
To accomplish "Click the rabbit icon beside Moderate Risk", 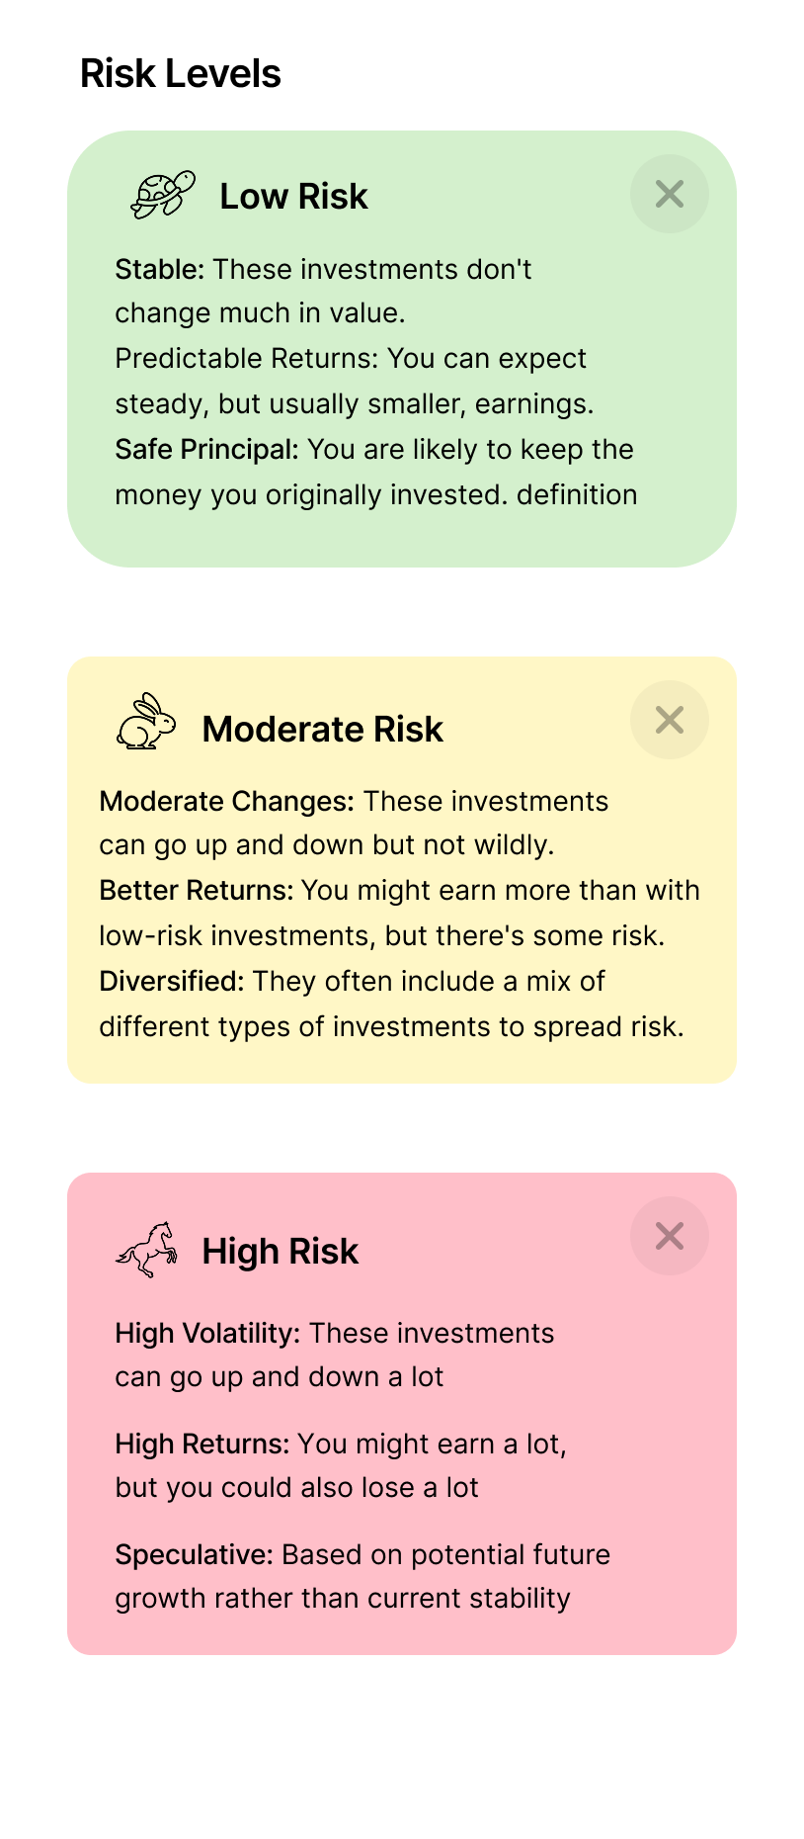I will pyautogui.click(x=146, y=722).
